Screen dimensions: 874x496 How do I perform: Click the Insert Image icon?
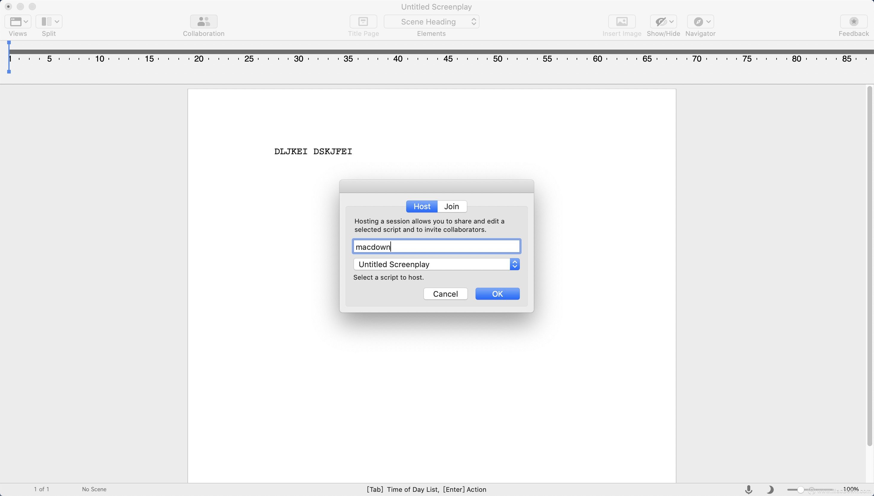point(622,22)
